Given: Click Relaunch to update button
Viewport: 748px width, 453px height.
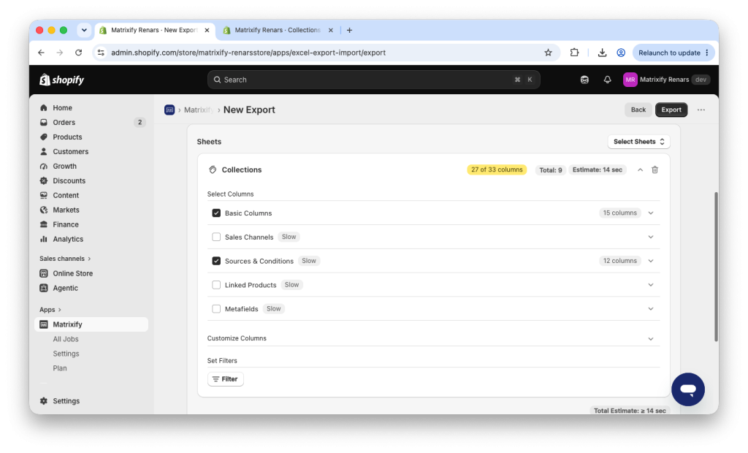Looking at the screenshot, I should [673, 53].
